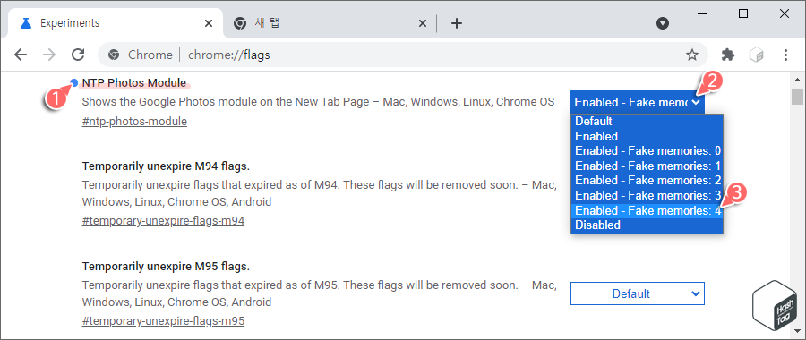This screenshot has width=806, height=340.
Task: Select Enabled - Fake memories: 2
Action: click(647, 180)
